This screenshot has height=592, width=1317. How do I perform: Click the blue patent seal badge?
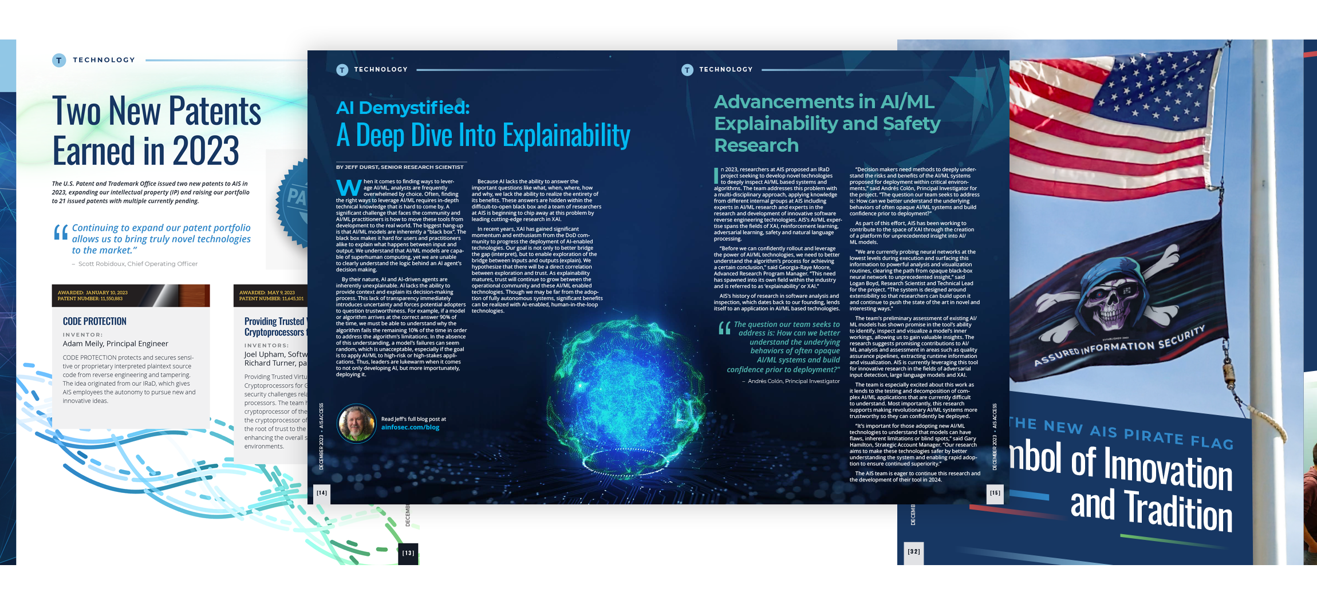291,203
